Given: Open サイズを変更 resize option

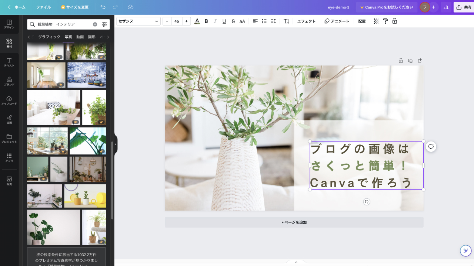Looking at the screenshot, I should click(x=75, y=7).
